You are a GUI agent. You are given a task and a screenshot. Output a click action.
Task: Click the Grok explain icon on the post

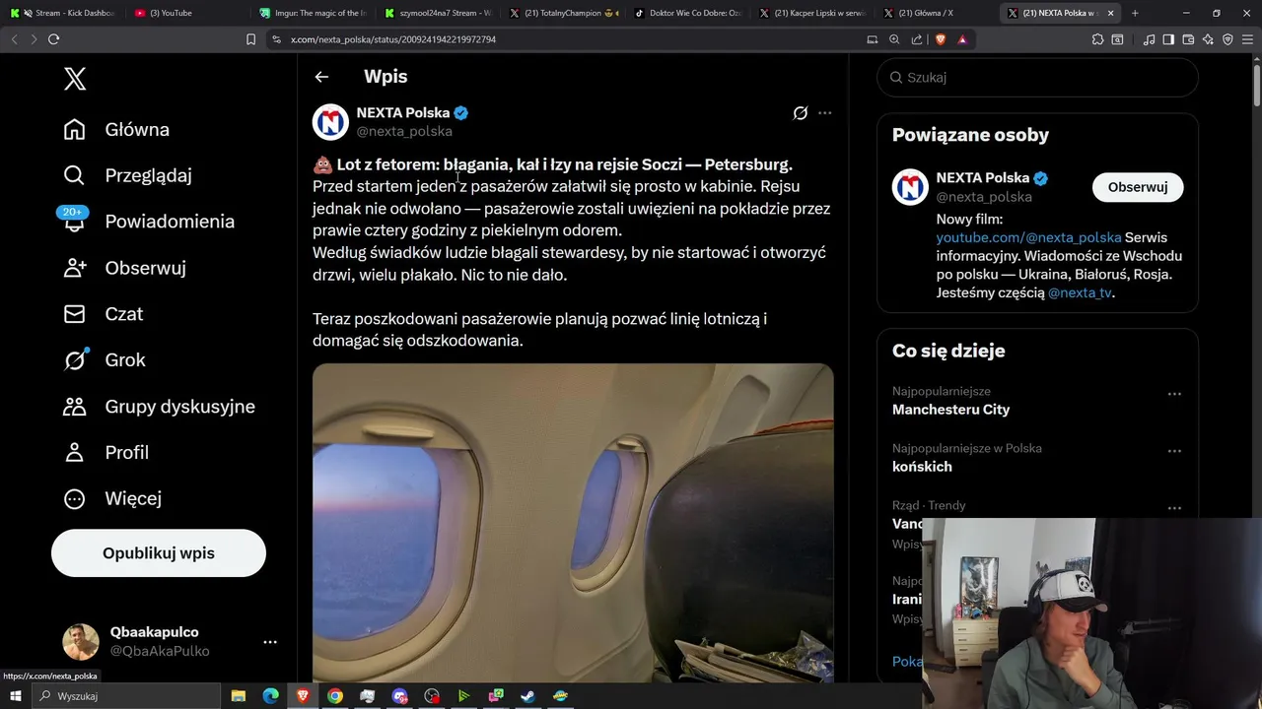[x=801, y=113]
